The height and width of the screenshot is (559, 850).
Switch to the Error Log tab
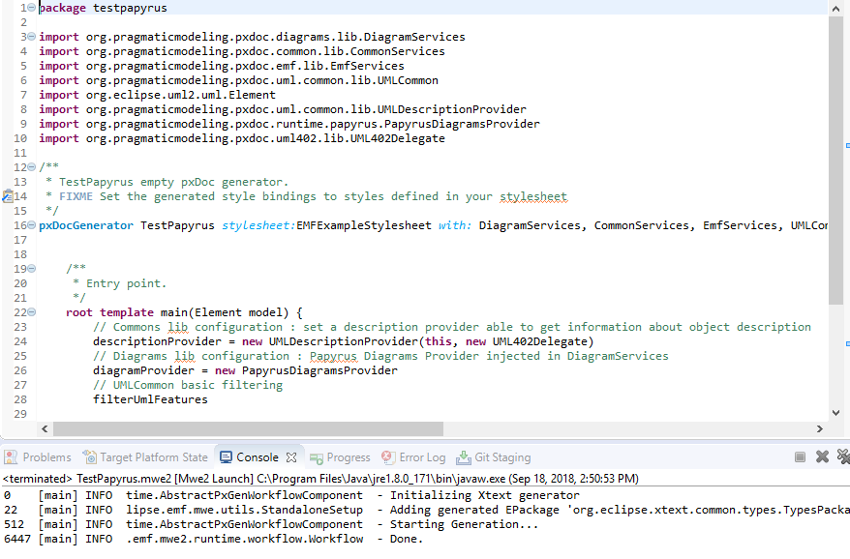(422, 457)
